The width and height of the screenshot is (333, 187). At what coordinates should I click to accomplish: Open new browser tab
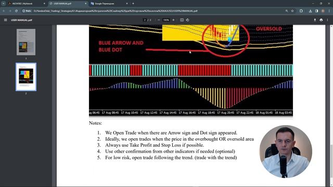click(x=133, y=4)
